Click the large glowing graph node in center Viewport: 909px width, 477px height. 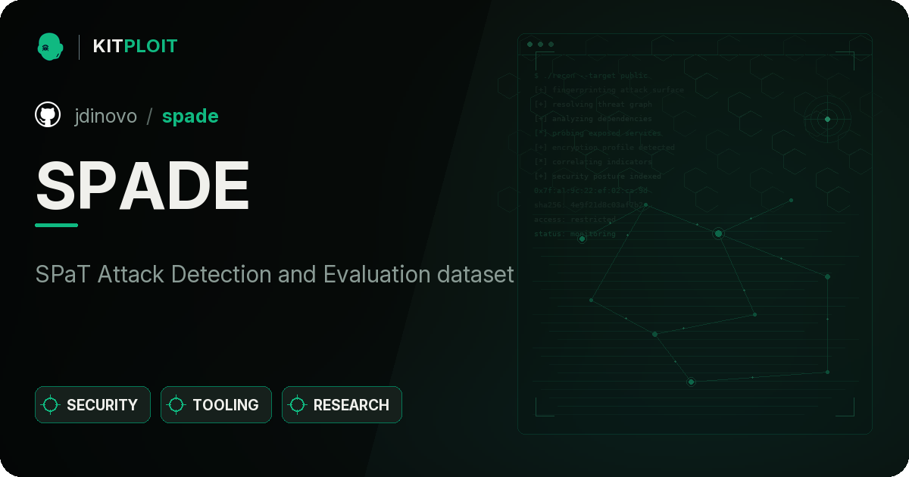coord(718,234)
